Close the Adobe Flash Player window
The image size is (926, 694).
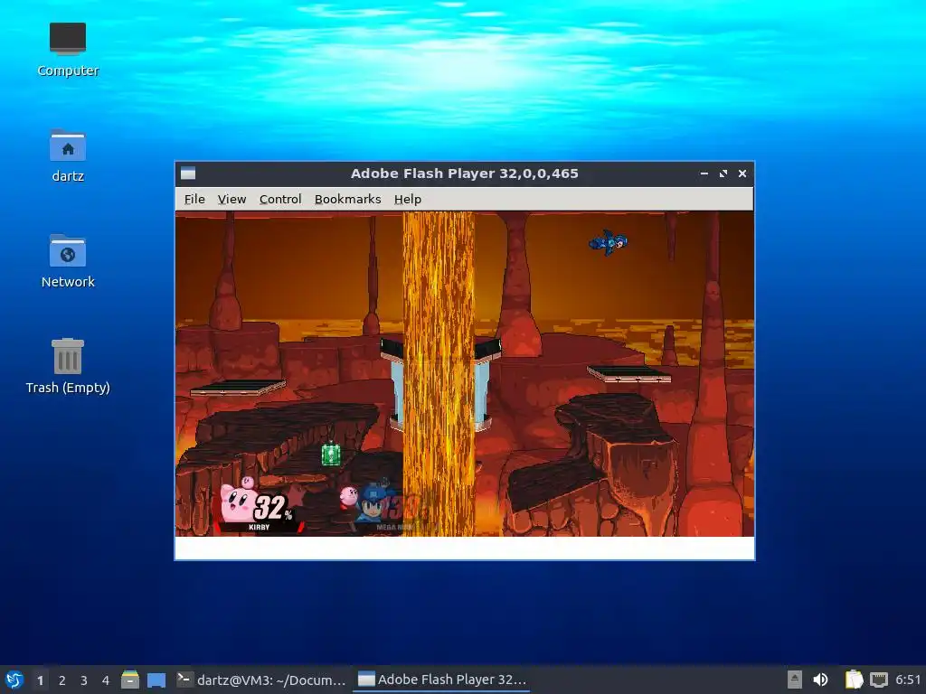(742, 173)
